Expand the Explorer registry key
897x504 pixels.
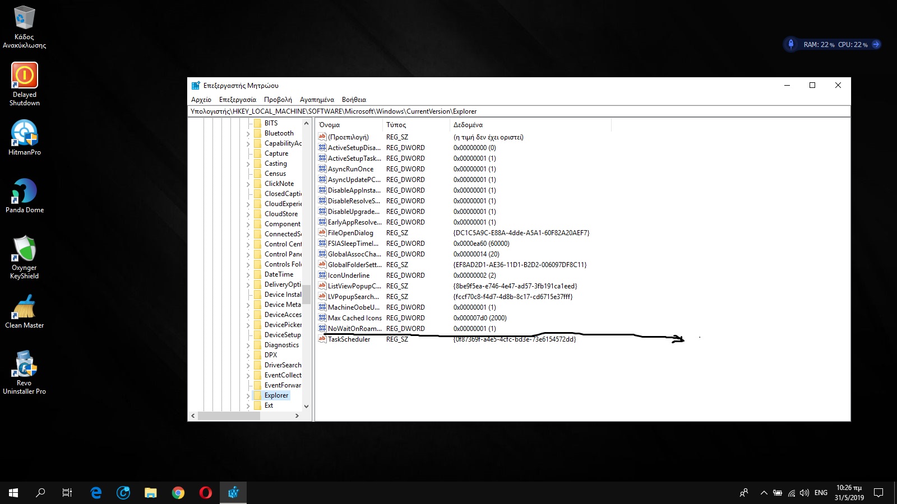tap(248, 396)
